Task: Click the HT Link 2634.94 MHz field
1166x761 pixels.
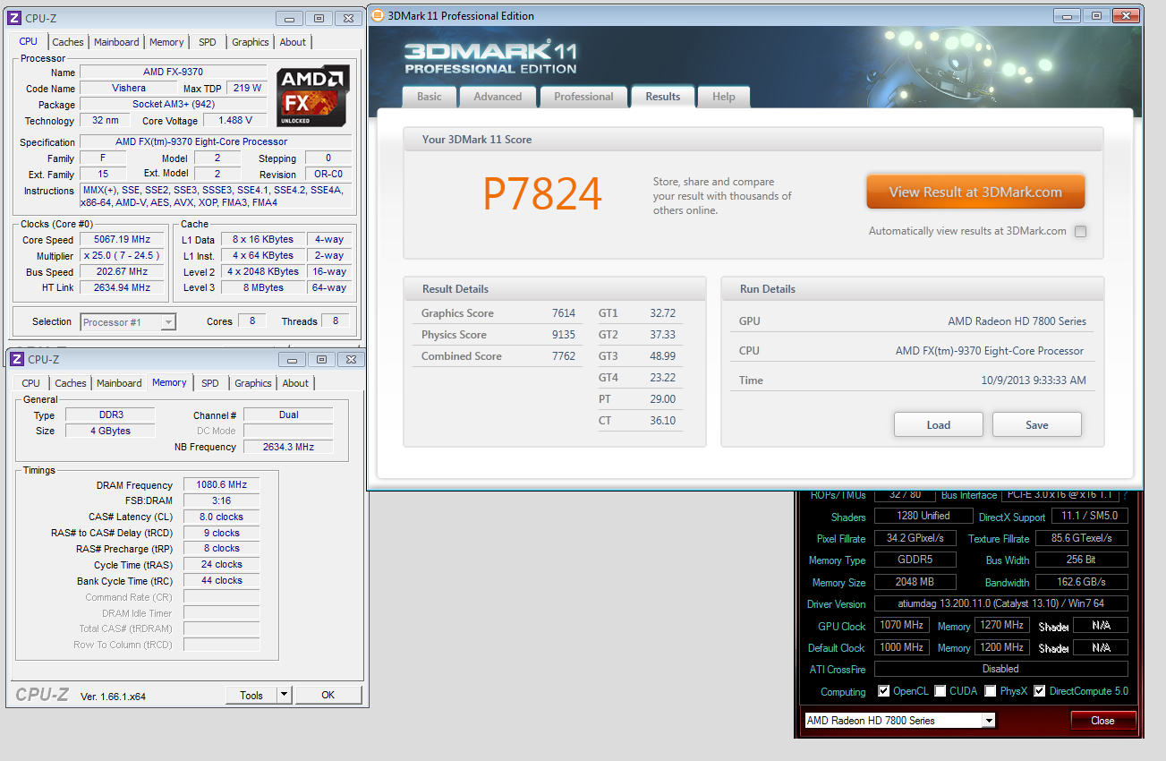Action: [122, 288]
